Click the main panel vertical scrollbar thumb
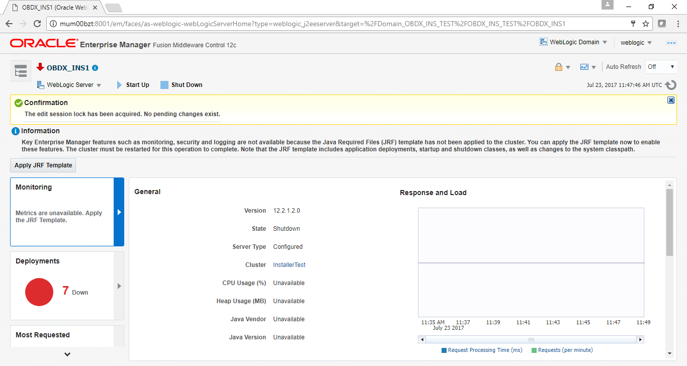 (x=669, y=222)
